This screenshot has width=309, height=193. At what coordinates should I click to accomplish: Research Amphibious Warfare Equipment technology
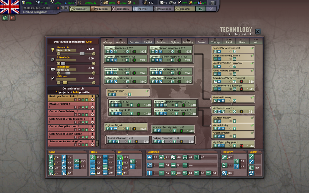[x=233, y=80]
